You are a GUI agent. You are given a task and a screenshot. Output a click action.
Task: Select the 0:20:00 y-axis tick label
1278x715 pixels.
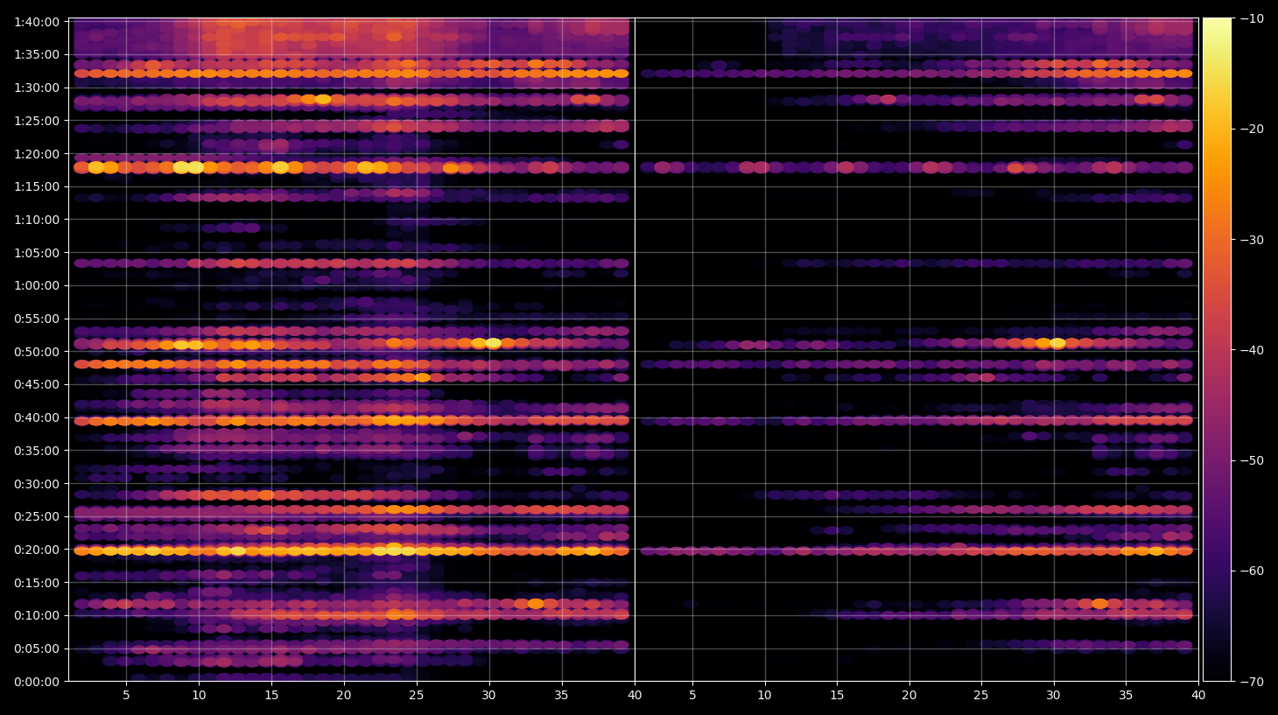(37, 550)
